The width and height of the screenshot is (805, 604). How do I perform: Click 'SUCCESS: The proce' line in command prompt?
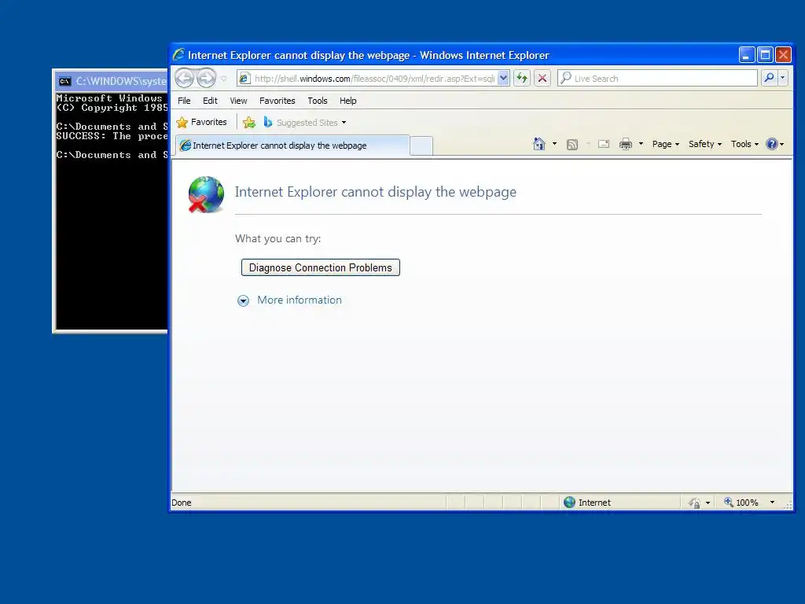112,136
